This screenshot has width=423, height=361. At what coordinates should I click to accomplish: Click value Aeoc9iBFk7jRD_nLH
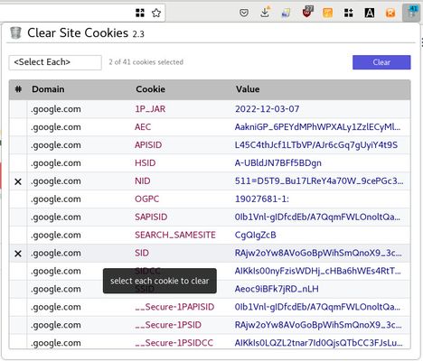(277, 289)
